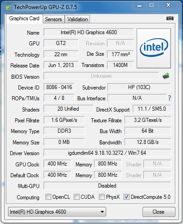Open the Validation tab
This screenshot has height=224, width=183.
tap(77, 19)
